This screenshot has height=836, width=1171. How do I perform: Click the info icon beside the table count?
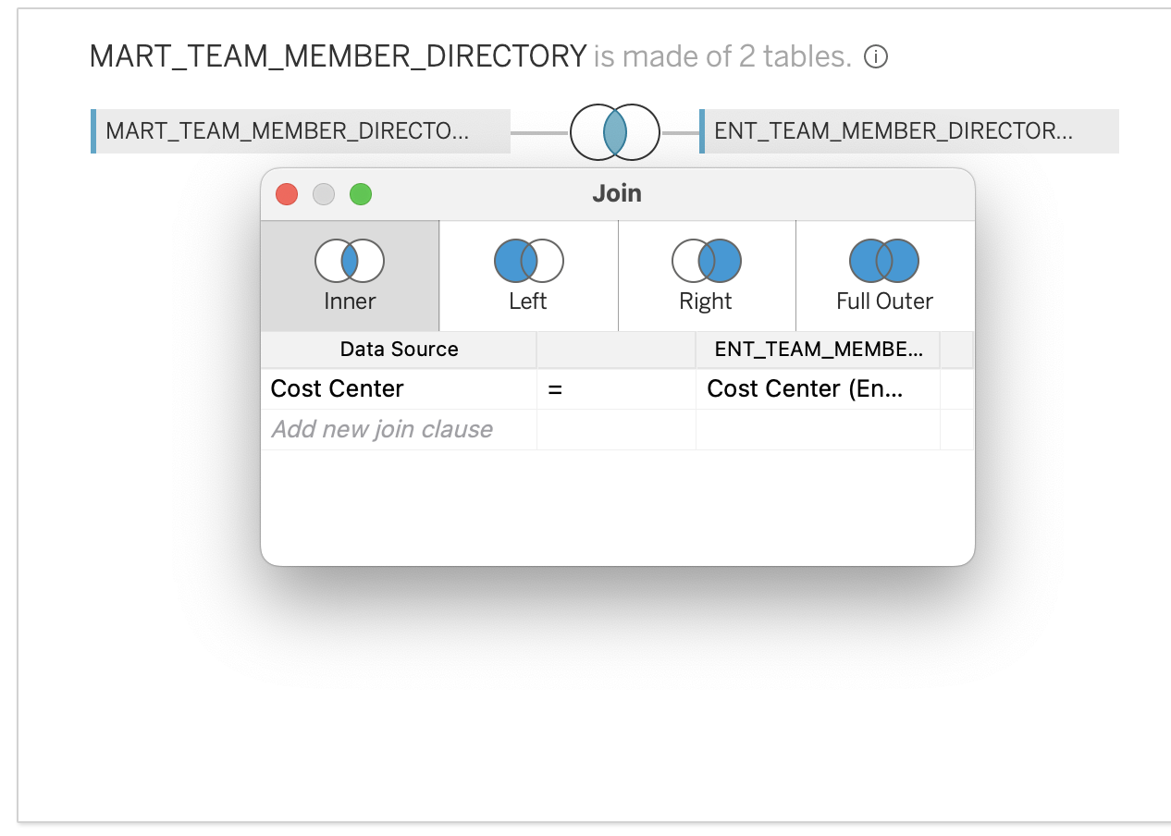click(x=875, y=57)
